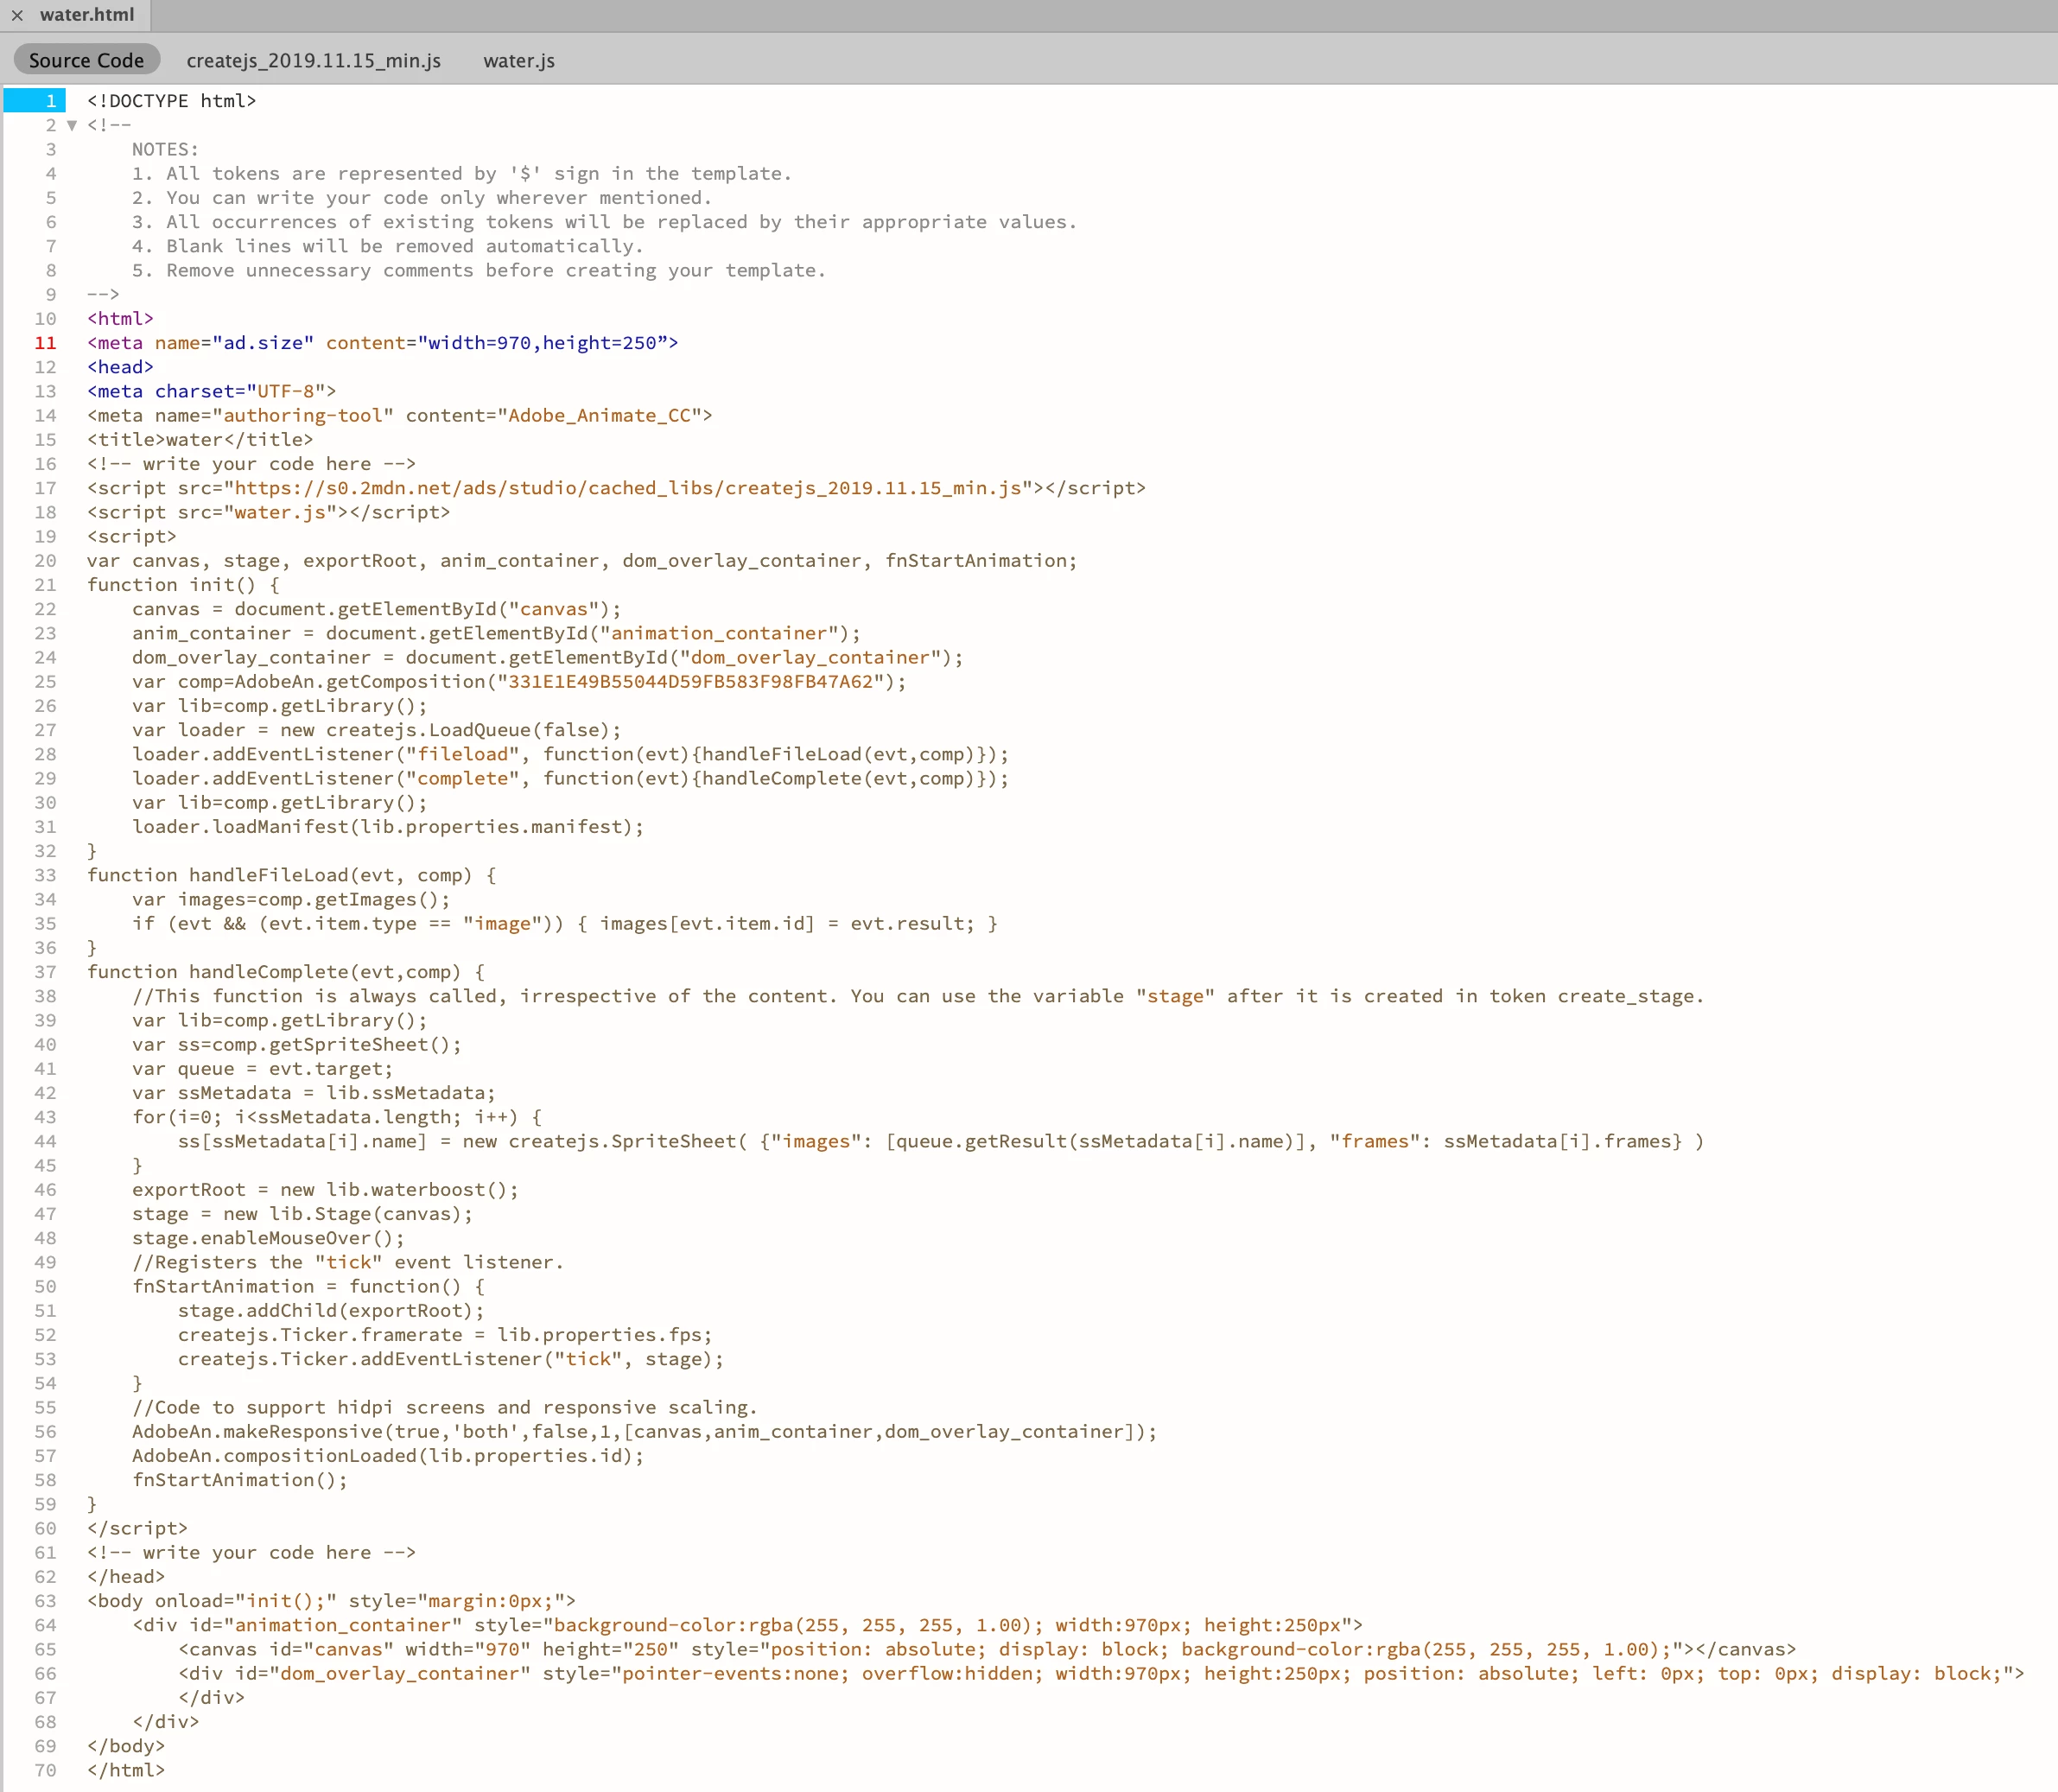
Task: Select the water.html file tab
Action: [x=86, y=15]
